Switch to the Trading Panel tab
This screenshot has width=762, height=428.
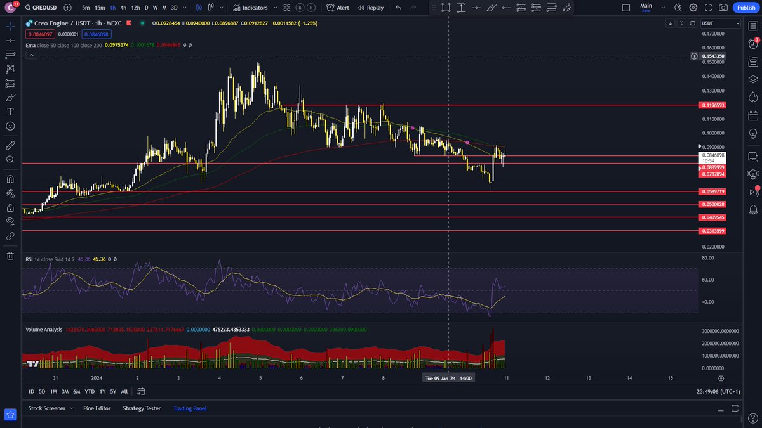pyautogui.click(x=190, y=408)
